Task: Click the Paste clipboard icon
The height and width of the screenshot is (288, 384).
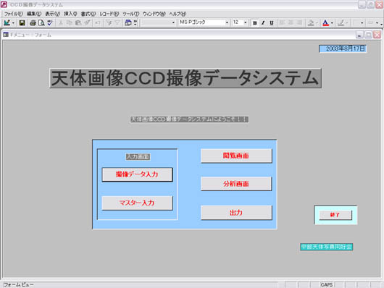Action: pos(78,22)
